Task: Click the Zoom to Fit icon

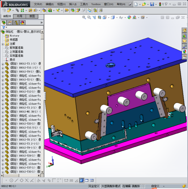Action: coord(84,17)
